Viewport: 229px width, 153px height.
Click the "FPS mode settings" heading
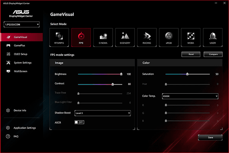pos(62,55)
